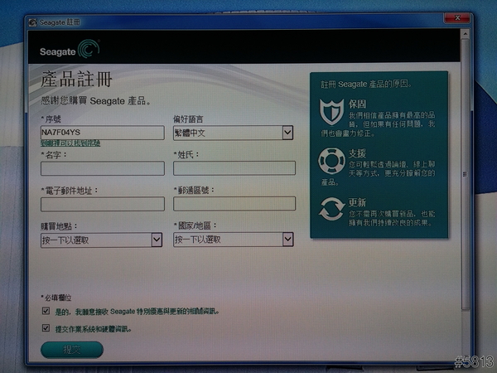The width and height of the screenshot is (497, 373).
Task: Click the 支援 heading in the side panel
Action: coord(357,153)
